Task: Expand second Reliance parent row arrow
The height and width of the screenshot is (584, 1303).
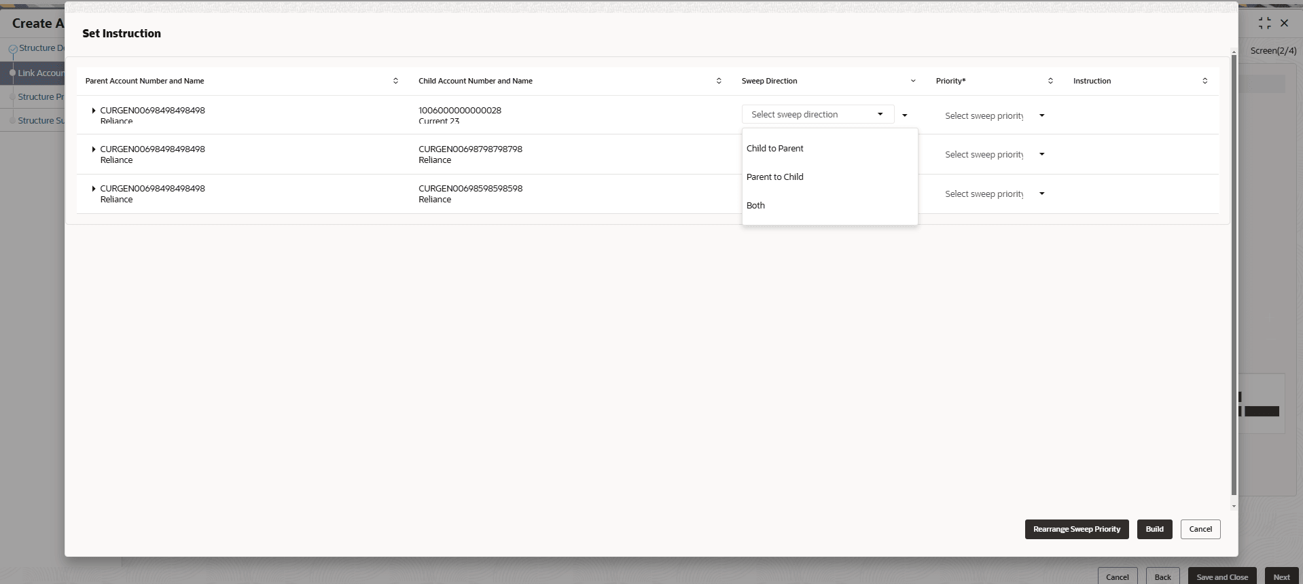Action: (x=94, y=149)
